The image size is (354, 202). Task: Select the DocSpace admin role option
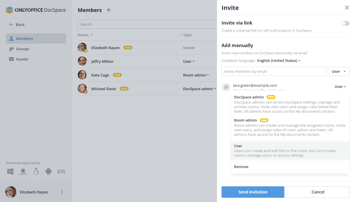249,97
